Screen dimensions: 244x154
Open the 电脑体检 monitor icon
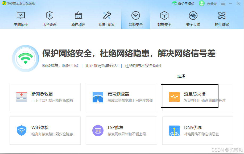pos(21,15)
